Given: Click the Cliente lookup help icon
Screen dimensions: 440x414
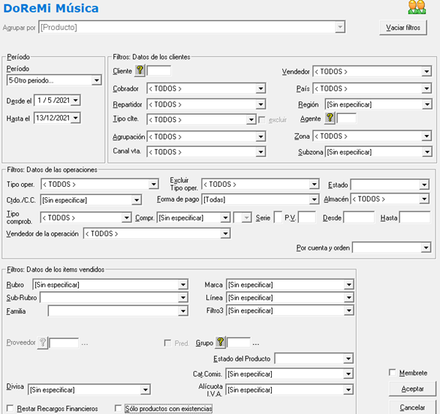Looking at the screenshot, I should coord(140,71).
